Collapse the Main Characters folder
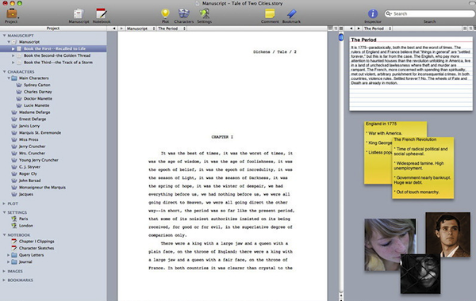The width and height of the screenshot is (476, 301). 9,78
